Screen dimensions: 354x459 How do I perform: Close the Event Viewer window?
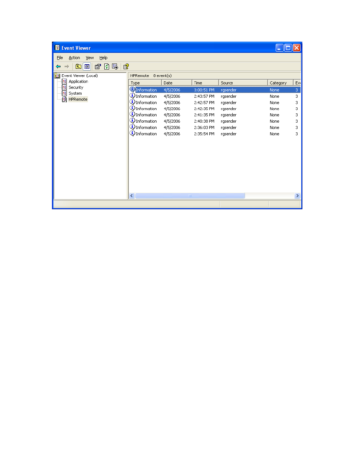point(296,48)
